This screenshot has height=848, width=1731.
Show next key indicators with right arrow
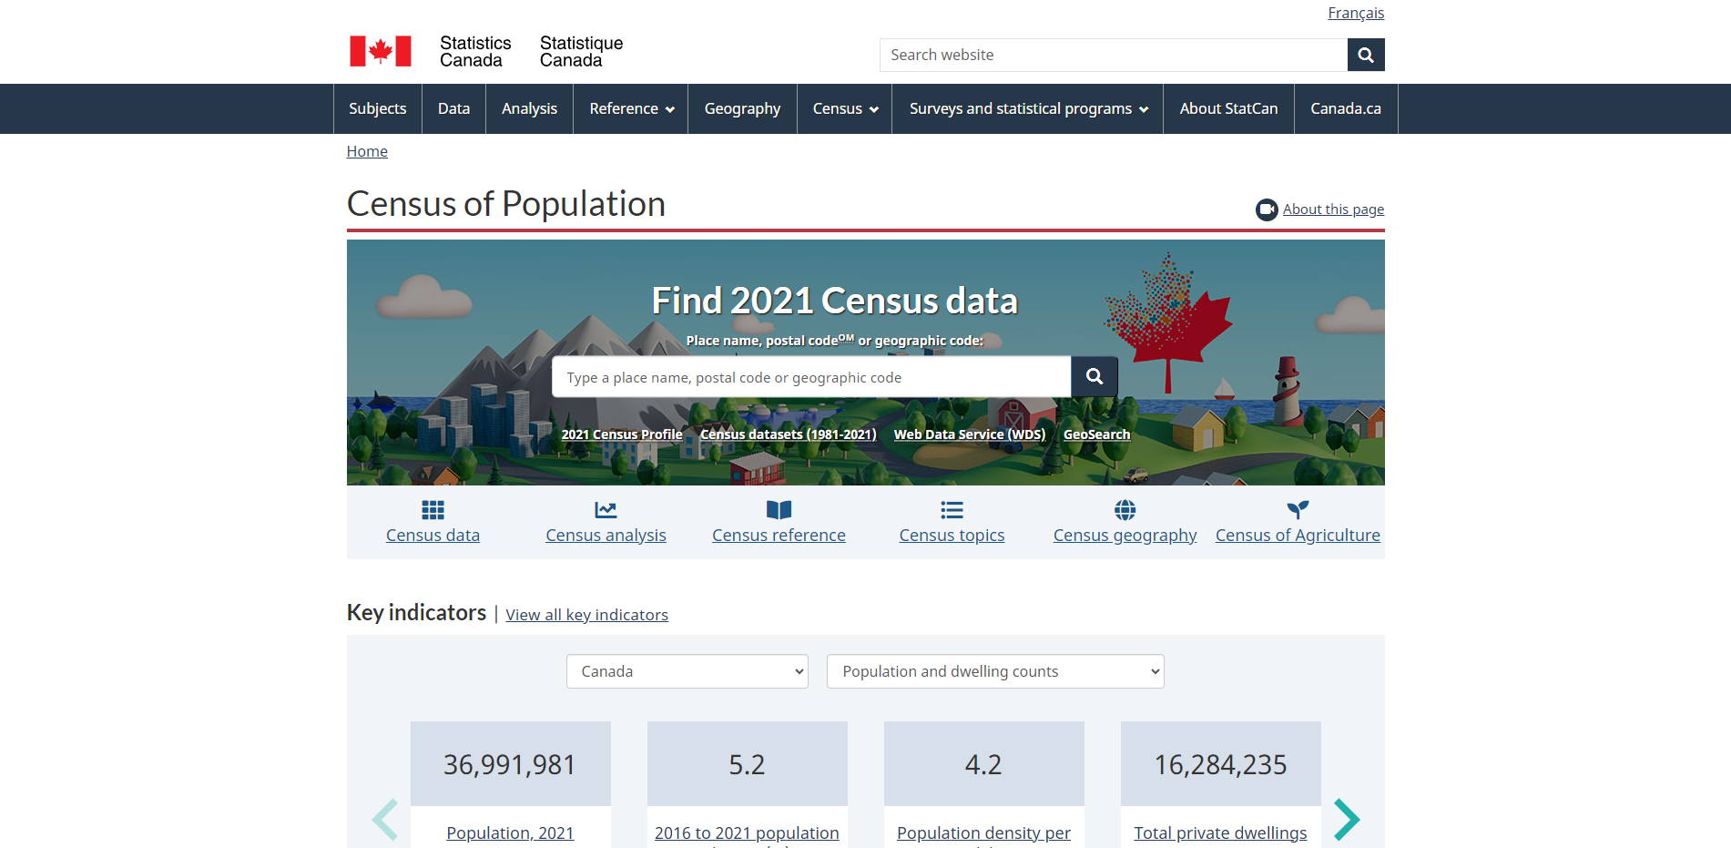point(1347,820)
